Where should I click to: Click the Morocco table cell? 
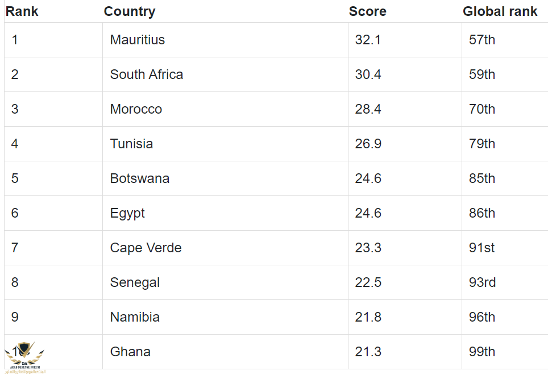226,109
